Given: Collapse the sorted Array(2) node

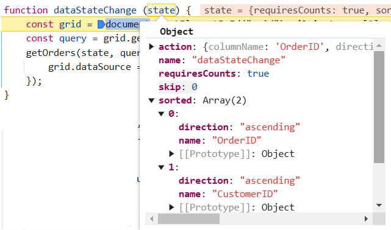Looking at the screenshot, I should (151, 100).
